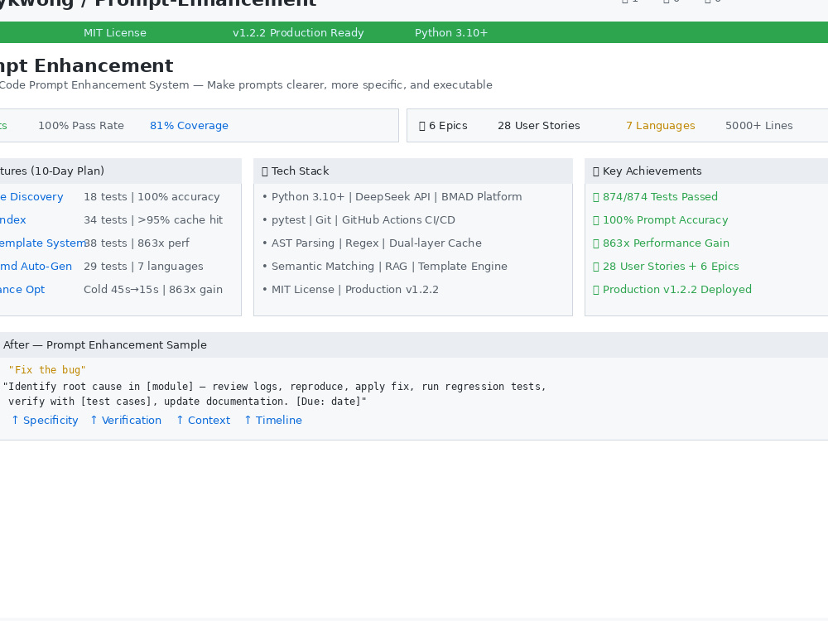
Task: Click the Python 3.10+ badge
Action: click(x=451, y=33)
